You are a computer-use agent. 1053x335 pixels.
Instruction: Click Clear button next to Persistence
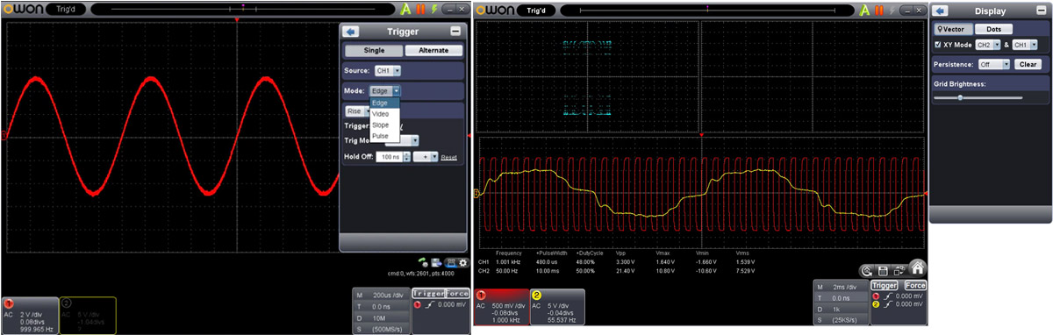[1028, 64]
